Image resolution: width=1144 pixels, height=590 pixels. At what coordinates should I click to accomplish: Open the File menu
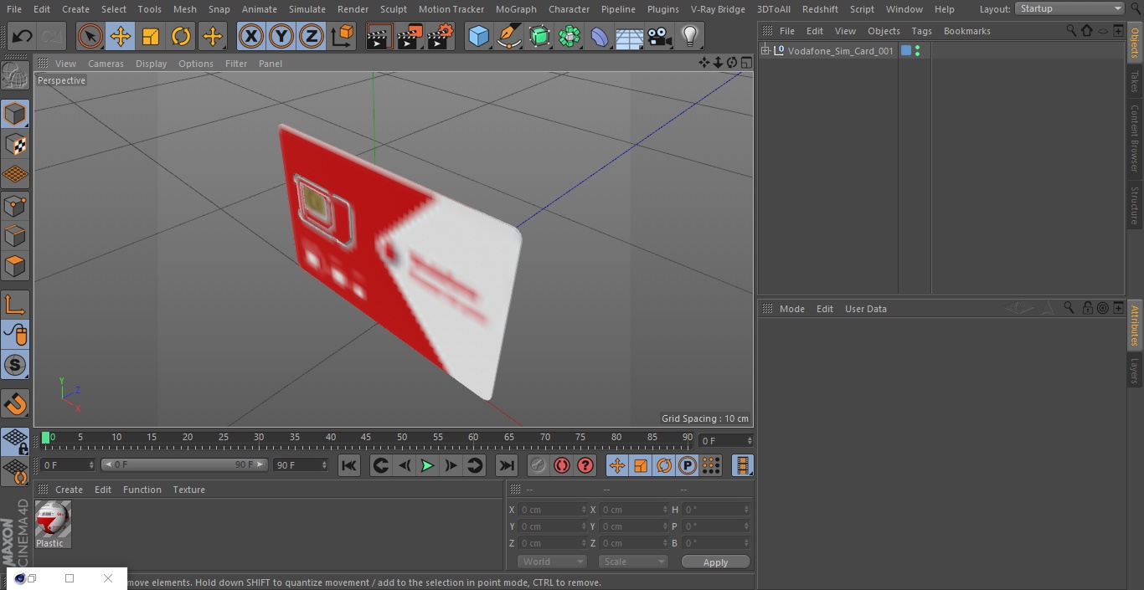coord(14,9)
